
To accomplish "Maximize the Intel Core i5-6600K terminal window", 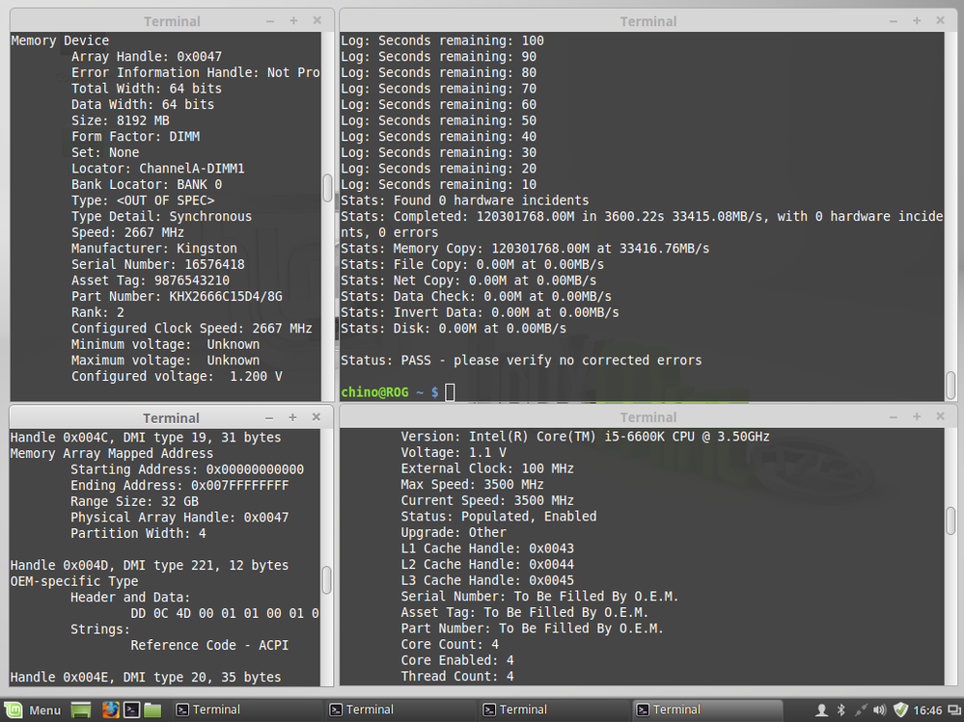I will (917, 416).
